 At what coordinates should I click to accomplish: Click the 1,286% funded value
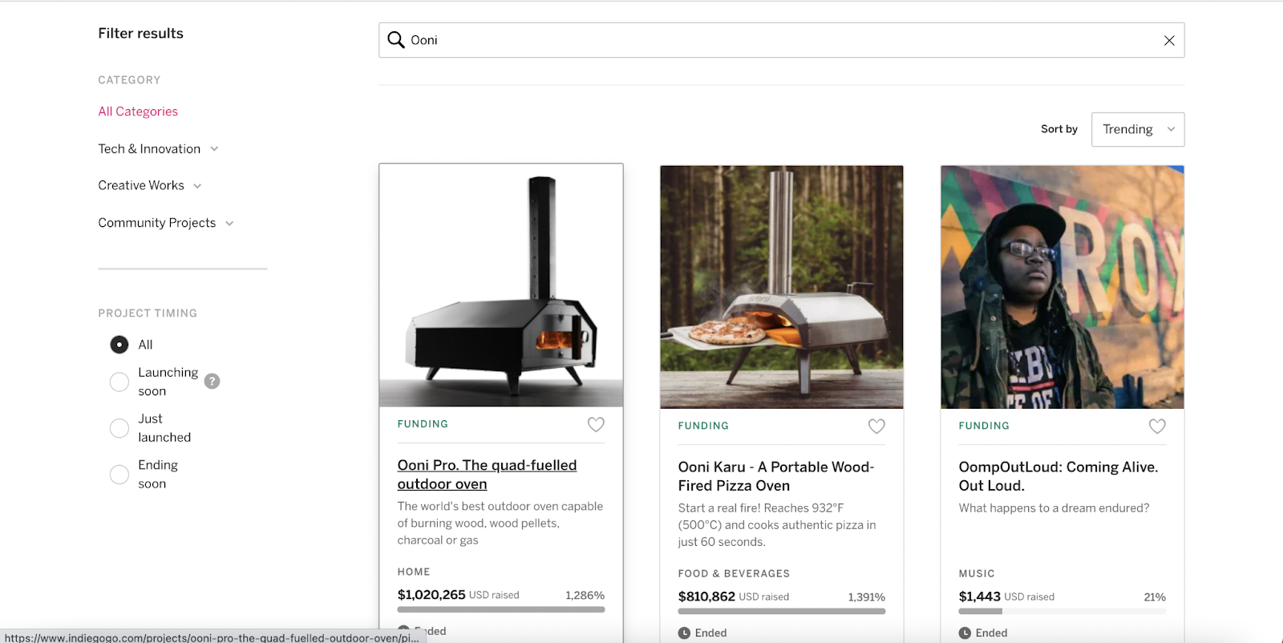click(585, 595)
